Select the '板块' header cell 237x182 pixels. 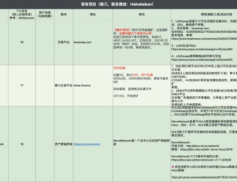tap(64, 15)
